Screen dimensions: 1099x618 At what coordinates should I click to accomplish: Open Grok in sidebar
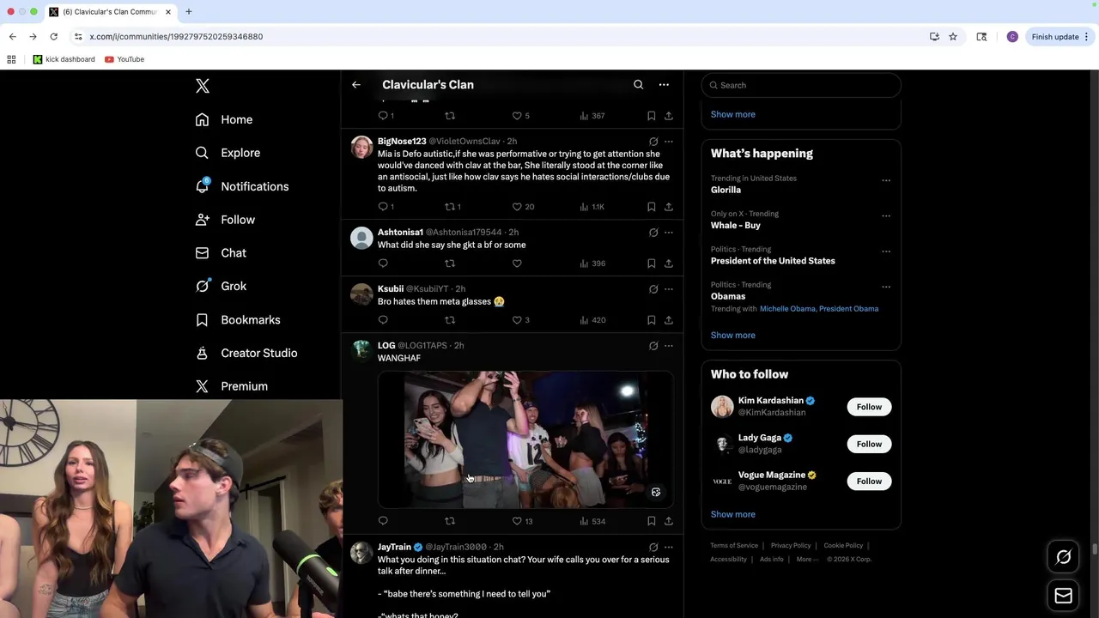tap(221, 287)
